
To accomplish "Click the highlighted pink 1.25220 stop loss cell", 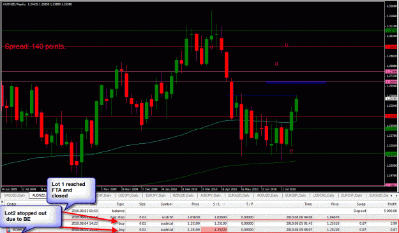I will click(215, 230).
